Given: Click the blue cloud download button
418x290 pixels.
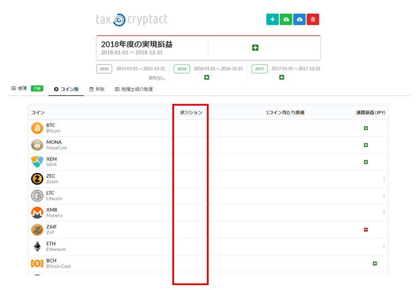Looking at the screenshot, I should (x=299, y=19).
